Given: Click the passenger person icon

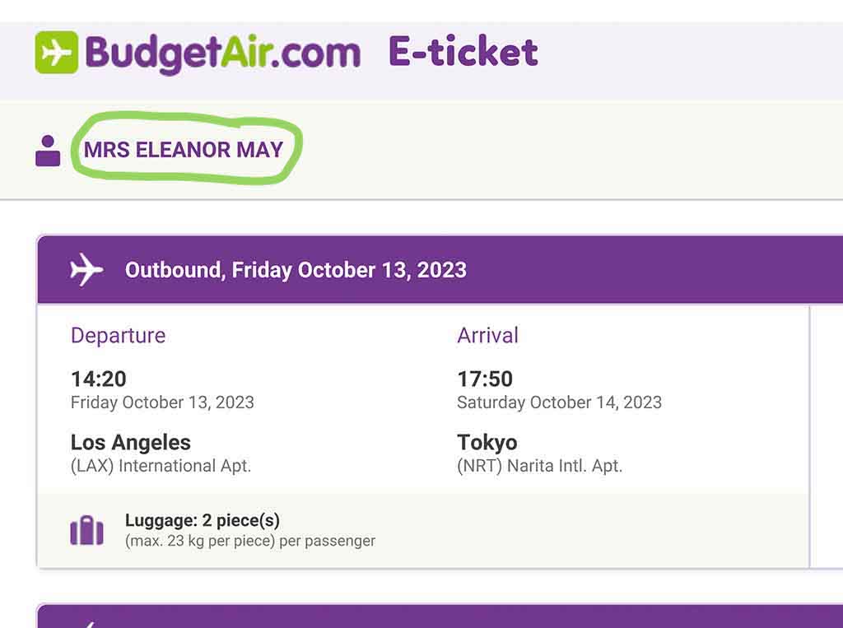Looking at the screenshot, I should (x=48, y=151).
